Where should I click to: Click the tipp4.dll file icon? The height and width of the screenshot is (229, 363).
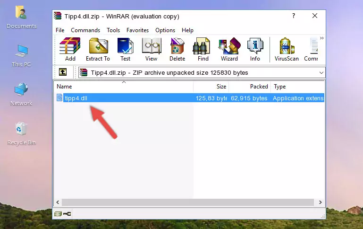[59, 97]
